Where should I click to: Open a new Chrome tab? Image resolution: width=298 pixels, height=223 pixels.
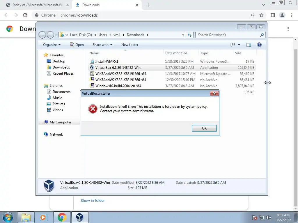[x=148, y=5]
